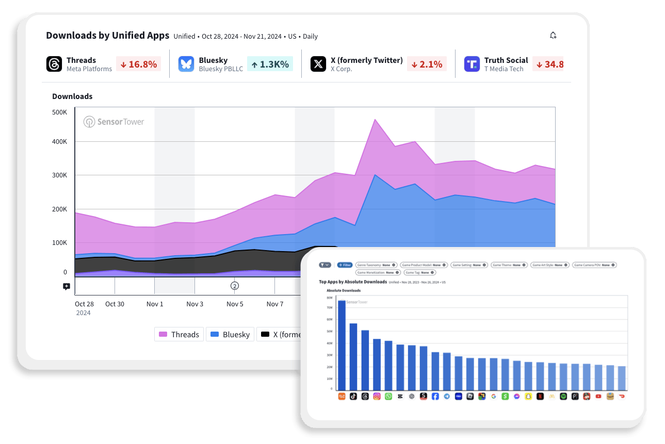
Task: Open the Game Setting filter chip
Action: (x=469, y=265)
